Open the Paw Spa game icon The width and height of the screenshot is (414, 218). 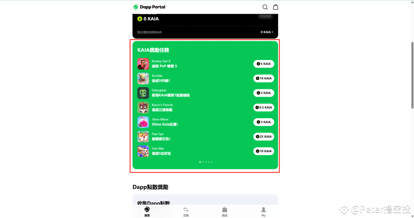pyautogui.click(x=143, y=136)
